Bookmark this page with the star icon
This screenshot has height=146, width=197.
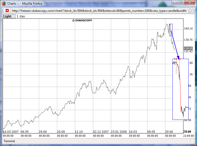click(x=190, y=11)
